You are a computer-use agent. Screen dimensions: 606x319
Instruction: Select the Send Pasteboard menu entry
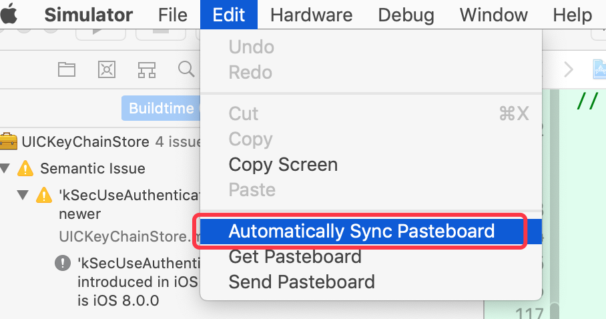pyautogui.click(x=301, y=282)
